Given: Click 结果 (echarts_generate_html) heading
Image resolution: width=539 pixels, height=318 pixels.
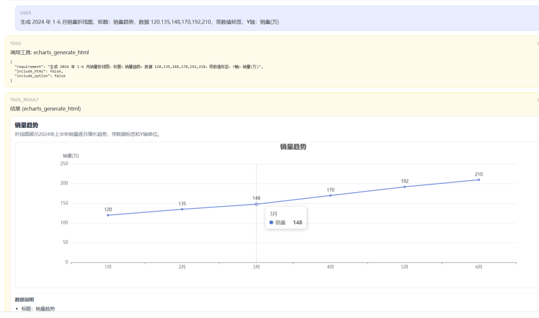Looking at the screenshot, I should (x=45, y=109).
